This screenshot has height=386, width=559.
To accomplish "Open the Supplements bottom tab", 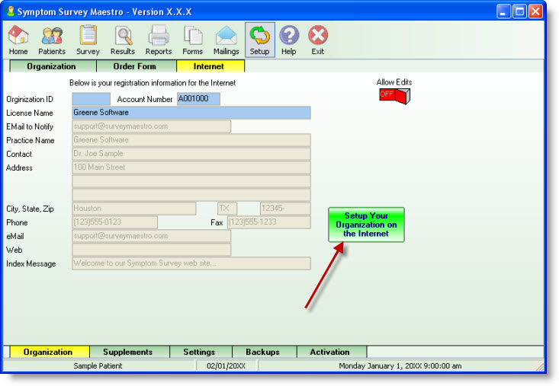I will [x=127, y=353].
